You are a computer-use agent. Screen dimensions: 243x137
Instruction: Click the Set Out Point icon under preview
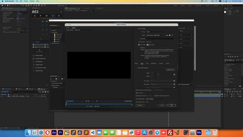point(88,101)
